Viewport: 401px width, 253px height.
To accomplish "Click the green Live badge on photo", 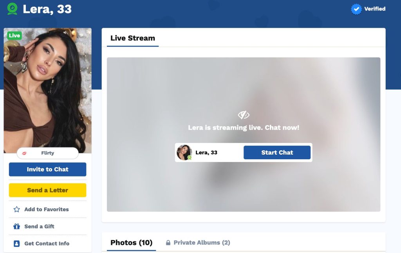I will (x=14, y=36).
